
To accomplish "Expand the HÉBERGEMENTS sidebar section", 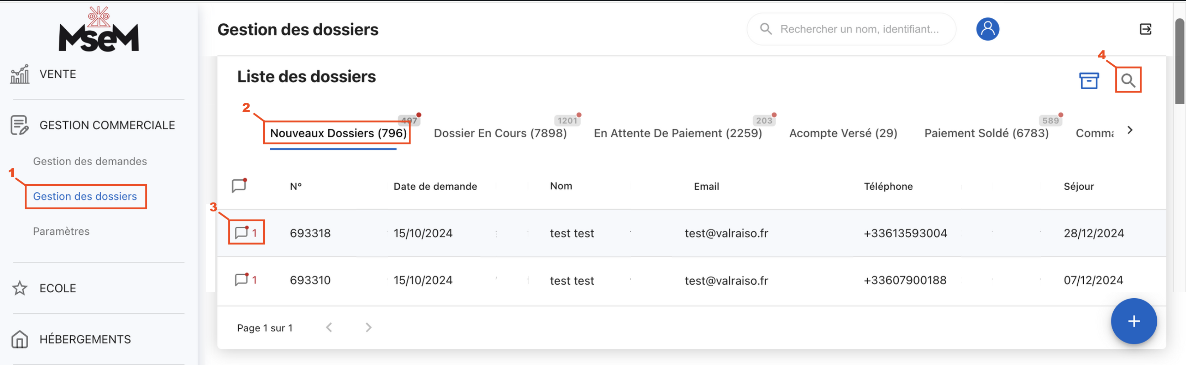I will [85, 339].
